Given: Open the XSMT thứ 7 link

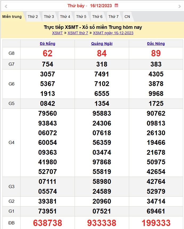Looking at the screenshot, I should [x=78, y=33].
